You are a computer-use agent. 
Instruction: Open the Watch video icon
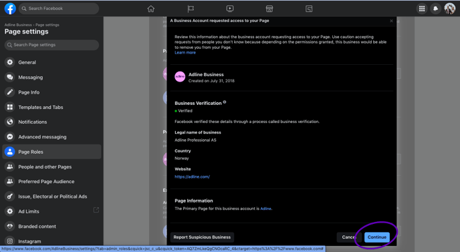(x=230, y=9)
